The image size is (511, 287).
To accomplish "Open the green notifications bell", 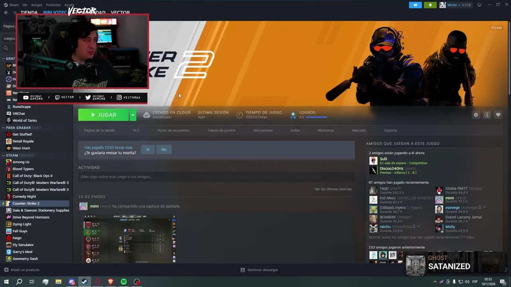I will click(430, 5).
